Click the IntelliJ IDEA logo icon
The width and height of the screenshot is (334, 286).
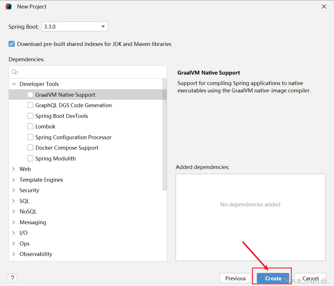[x=8, y=7]
